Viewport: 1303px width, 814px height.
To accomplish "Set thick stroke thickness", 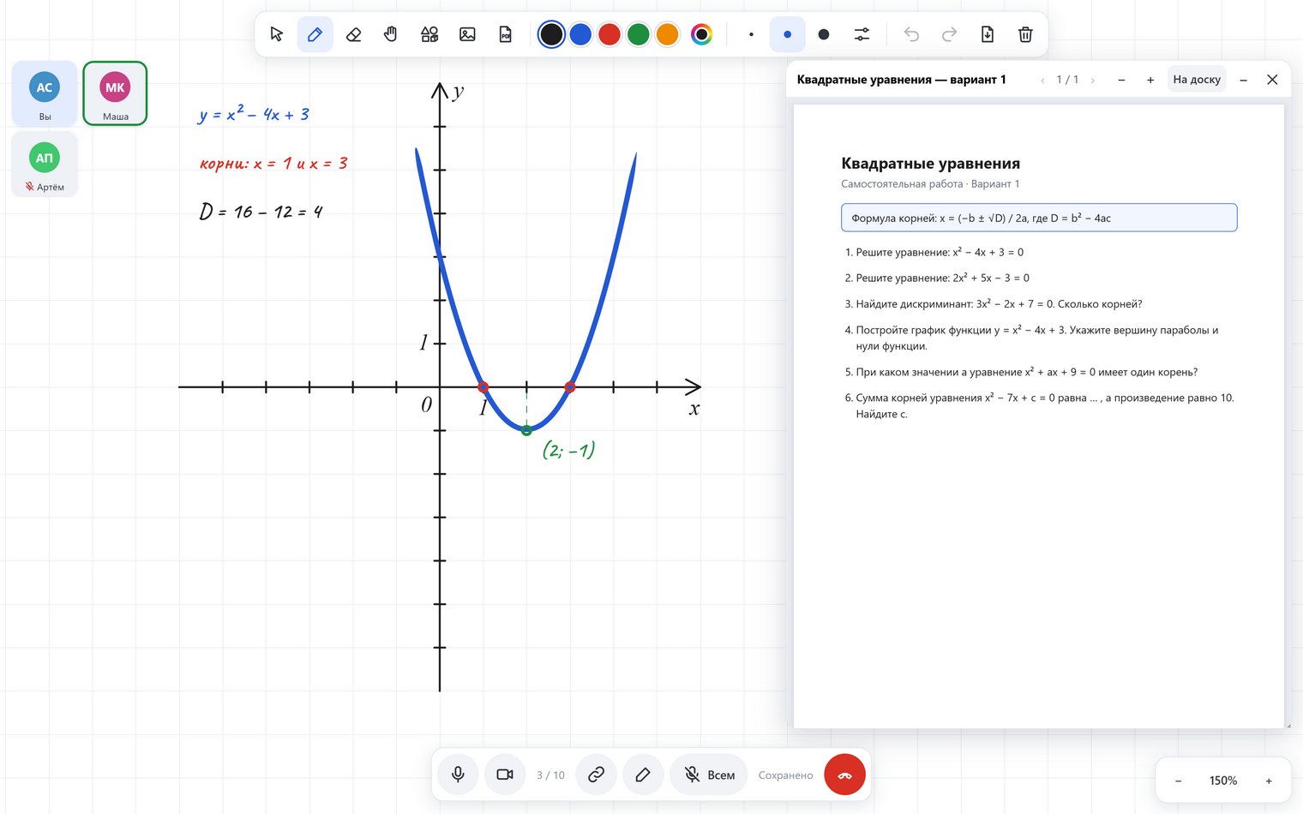I will pyautogui.click(x=824, y=34).
